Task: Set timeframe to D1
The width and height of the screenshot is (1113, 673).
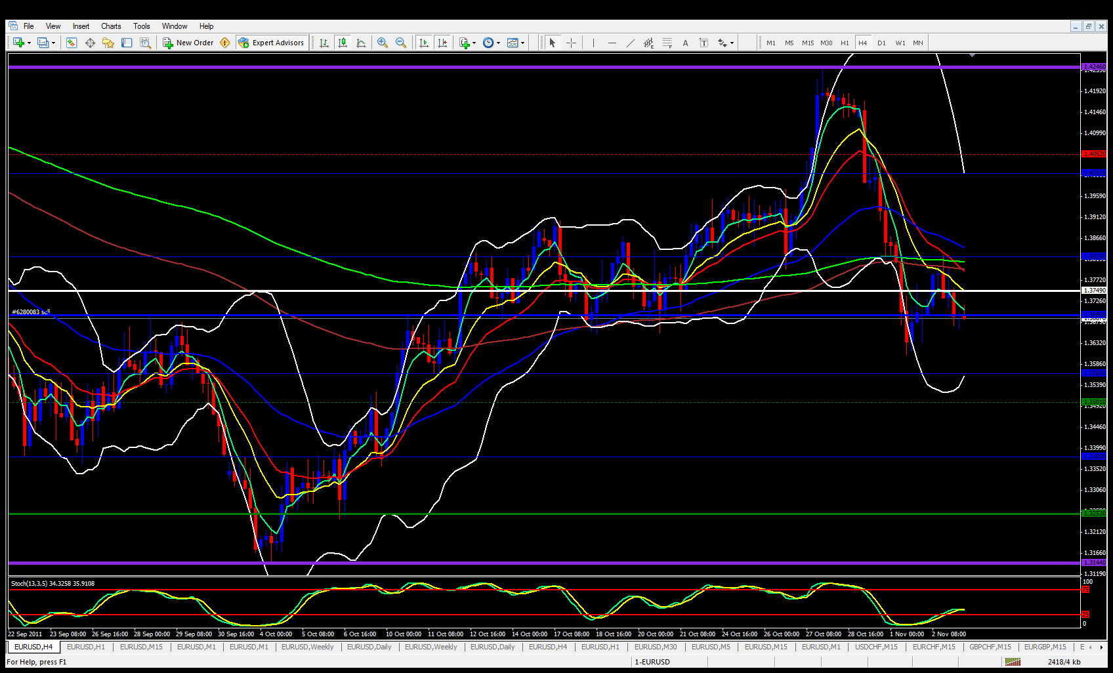Action: [881, 43]
